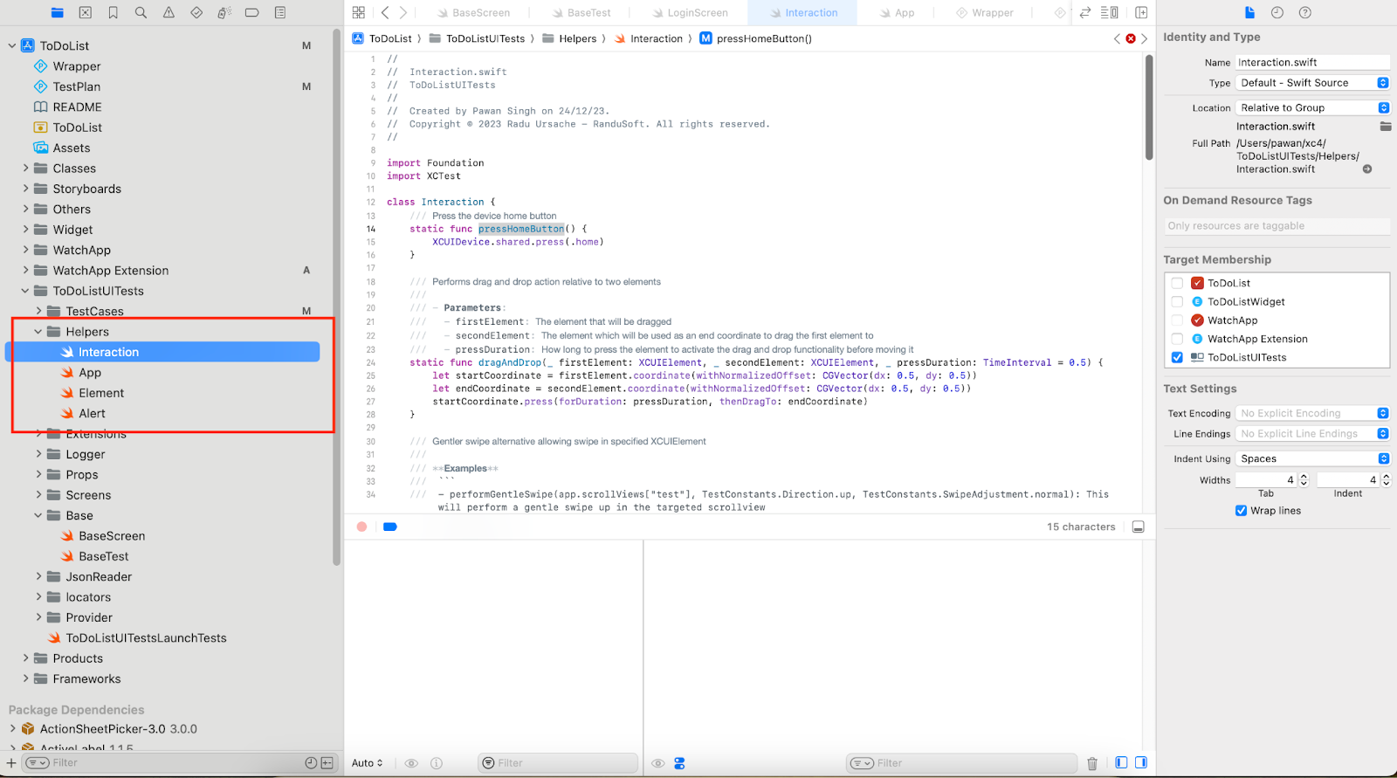
Task: Click ToDoListUITests in the jump bar
Action: pyautogui.click(x=478, y=38)
